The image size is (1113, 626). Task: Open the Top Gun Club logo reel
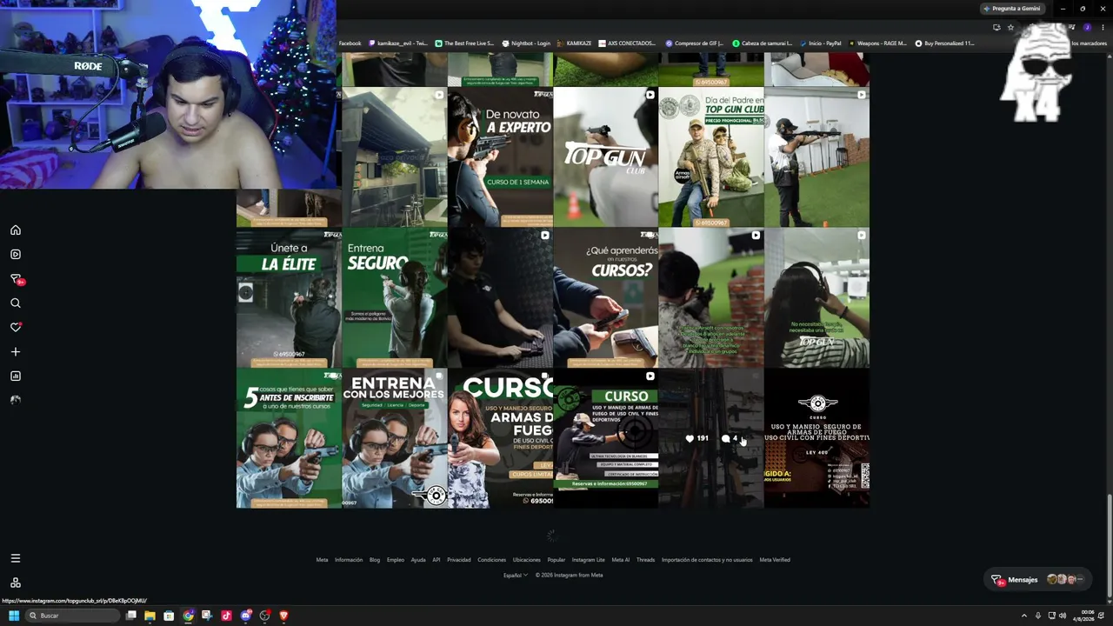click(x=605, y=157)
